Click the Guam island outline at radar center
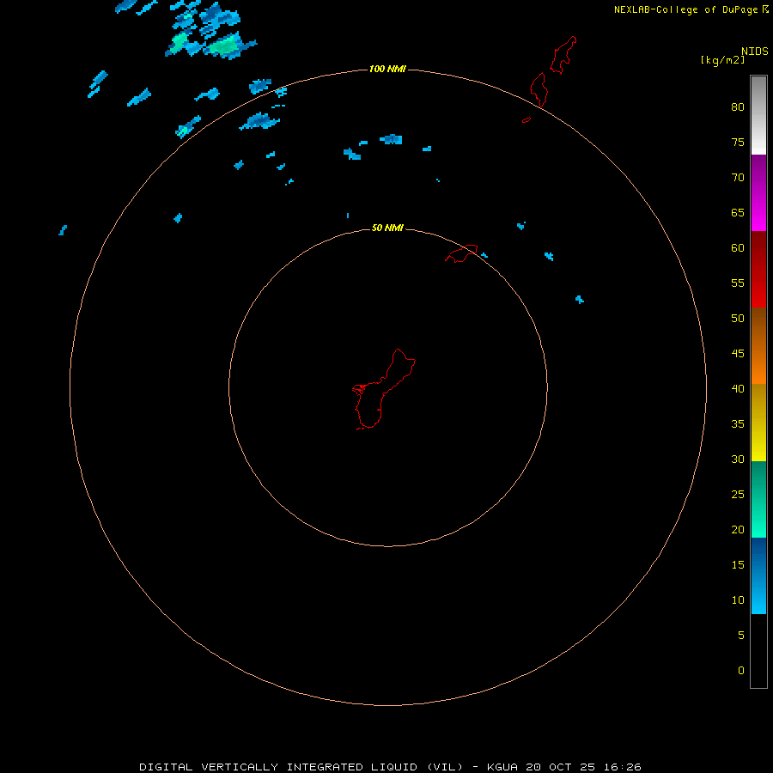 point(384,389)
